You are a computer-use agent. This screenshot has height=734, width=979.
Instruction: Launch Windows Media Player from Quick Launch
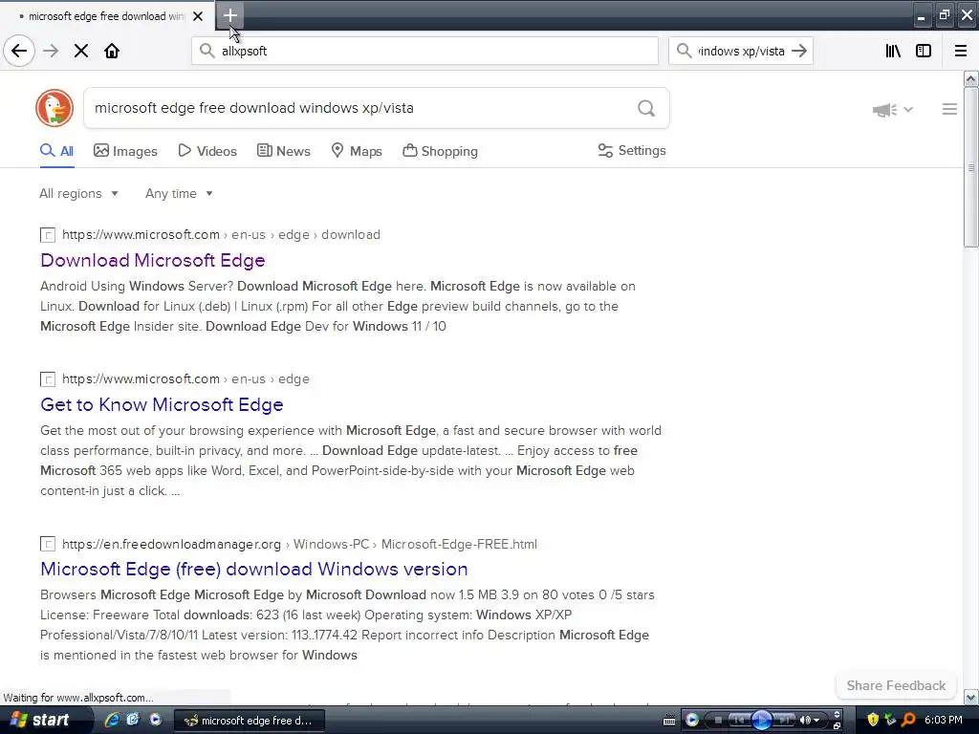(x=156, y=720)
